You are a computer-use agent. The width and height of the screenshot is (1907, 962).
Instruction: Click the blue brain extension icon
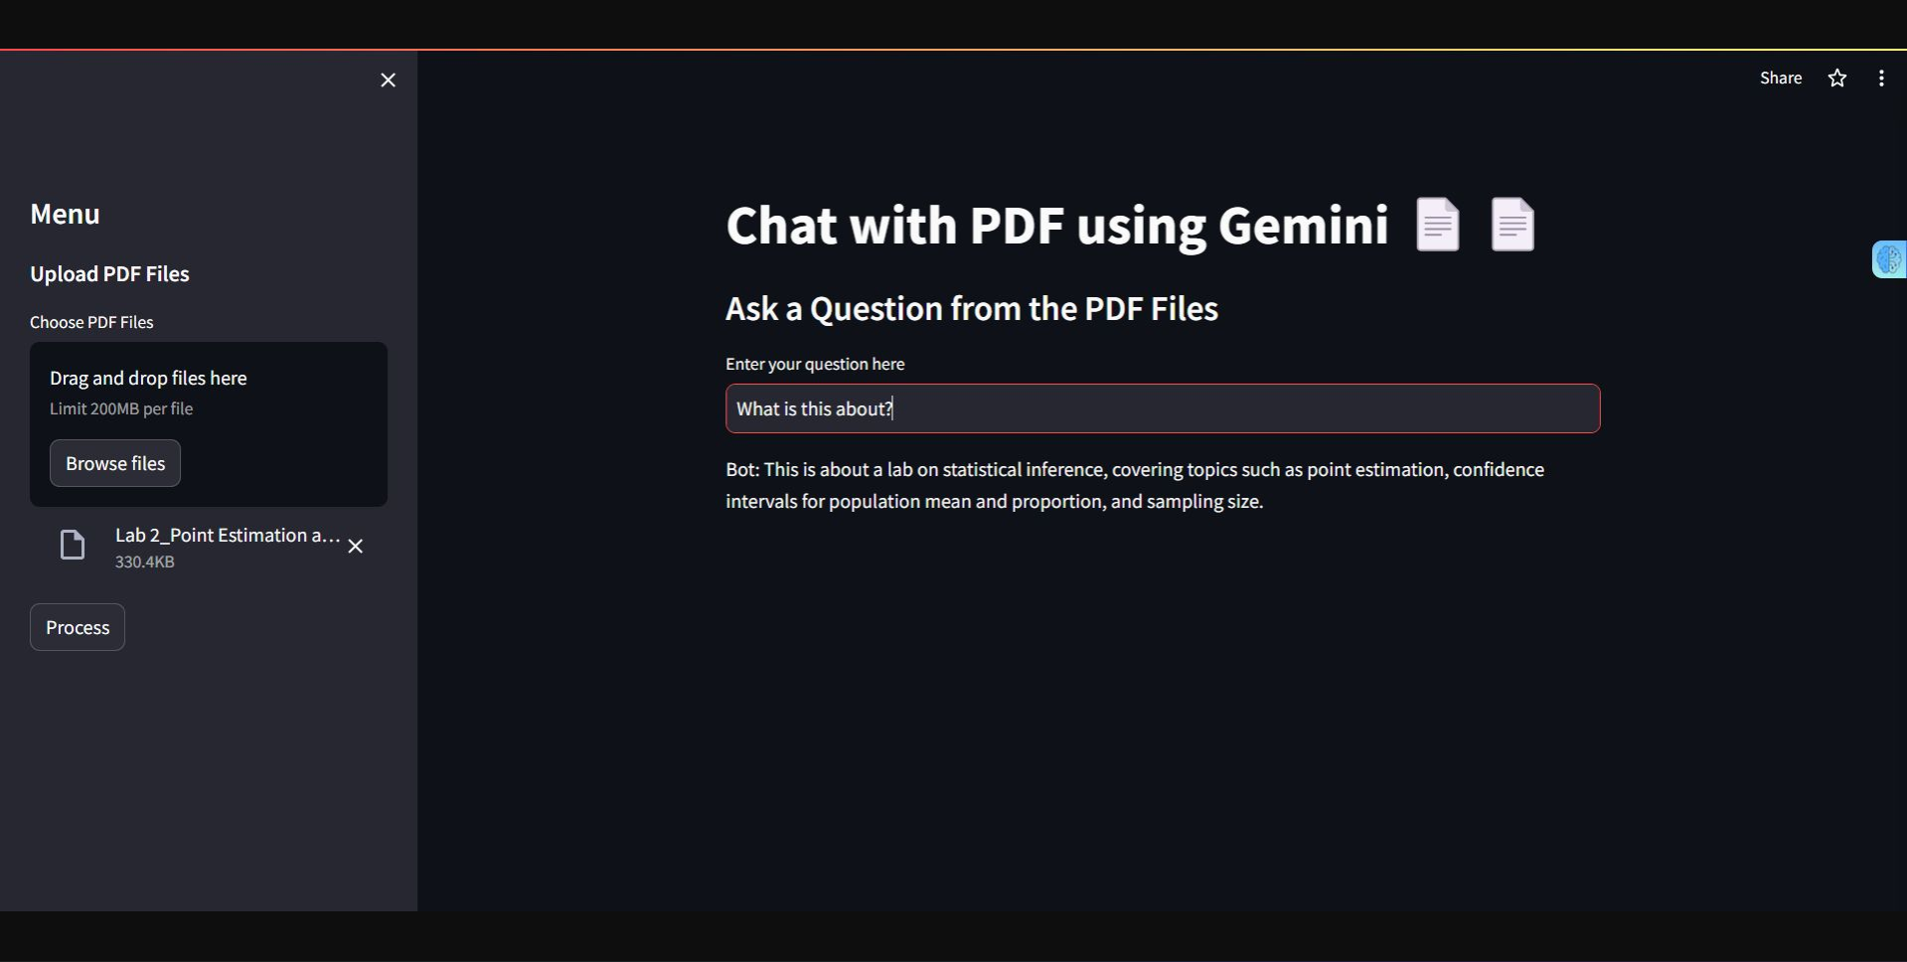[x=1888, y=259]
